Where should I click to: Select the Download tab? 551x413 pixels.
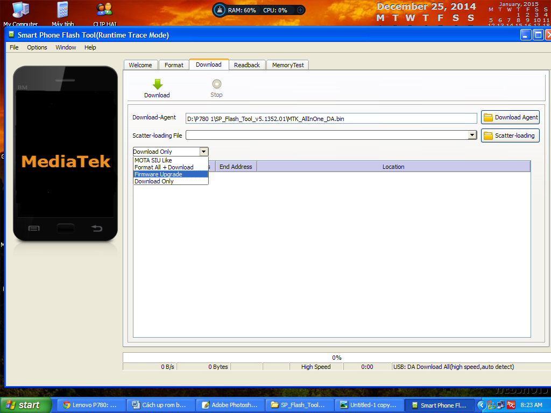[209, 65]
